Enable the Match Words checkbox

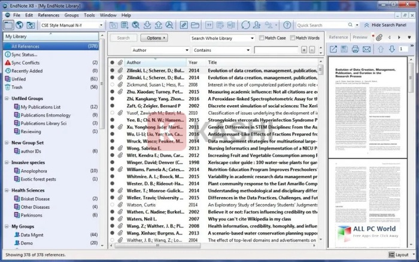click(x=293, y=38)
